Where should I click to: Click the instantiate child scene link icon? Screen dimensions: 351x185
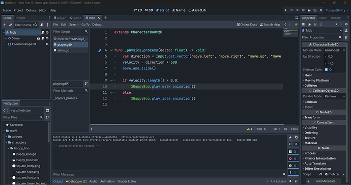point(11,25)
